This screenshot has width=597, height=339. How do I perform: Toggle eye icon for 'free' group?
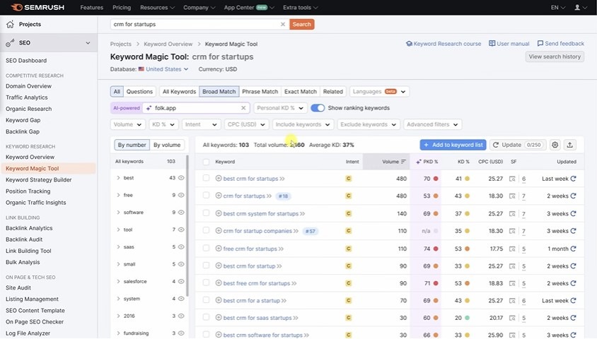[181, 195]
